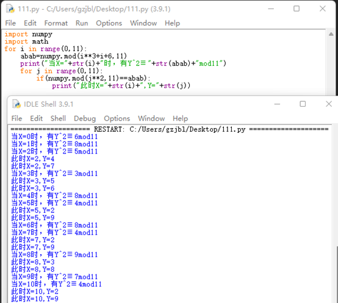The width and height of the screenshot is (338, 303).
Task: Close the 111.py editor window
Action: 323,9
